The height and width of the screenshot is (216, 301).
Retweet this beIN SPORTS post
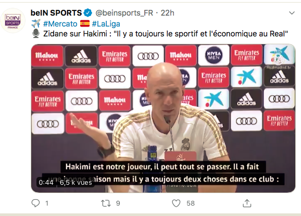106,204
